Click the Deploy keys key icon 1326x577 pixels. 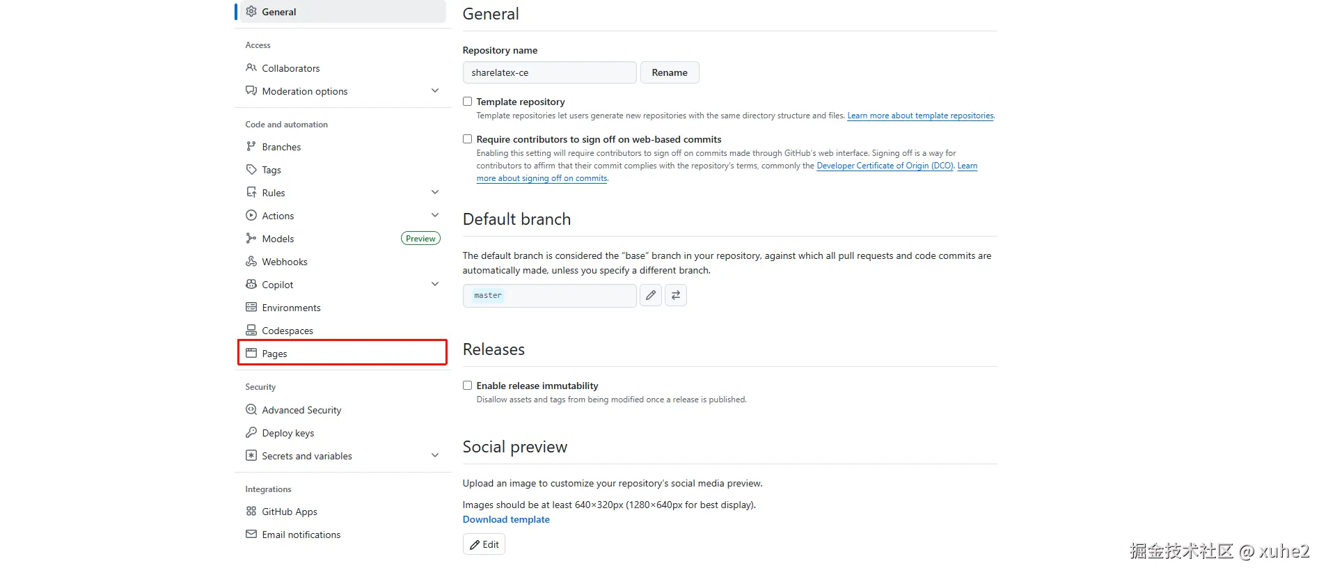[x=251, y=433]
